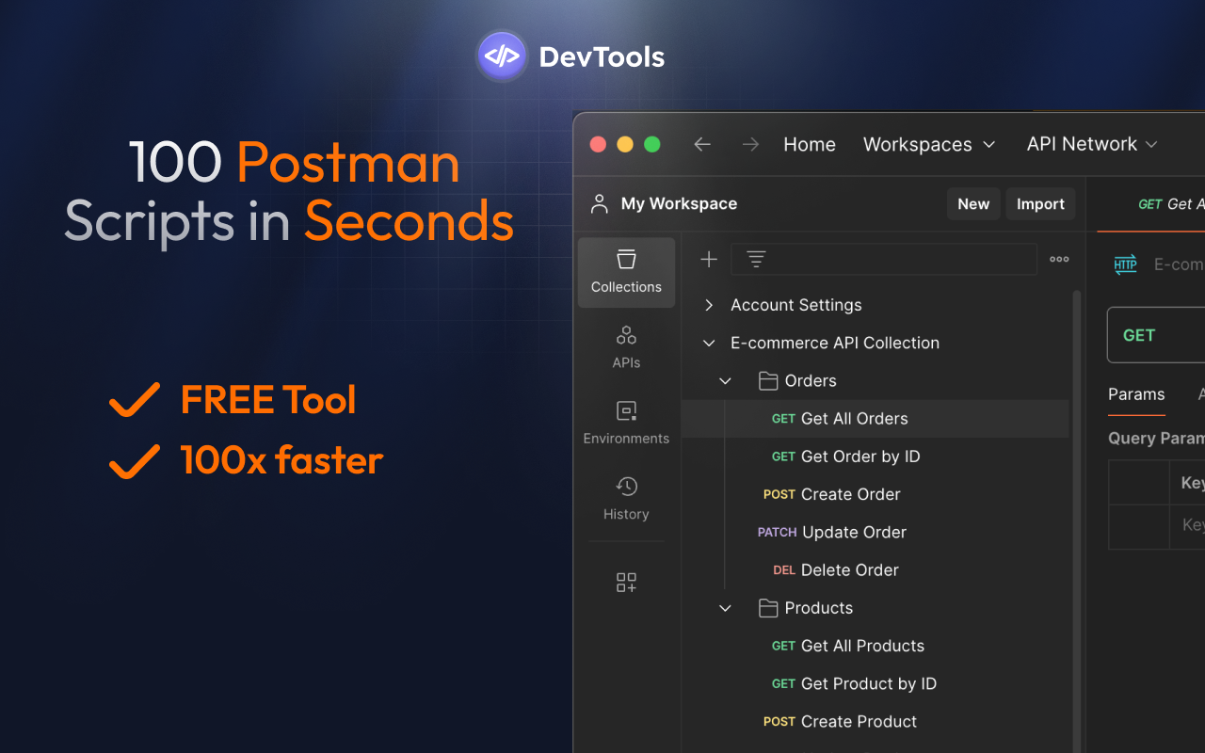Select Get All Orders request
The width and height of the screenshot is (1205, 753).
coord(876,419)
